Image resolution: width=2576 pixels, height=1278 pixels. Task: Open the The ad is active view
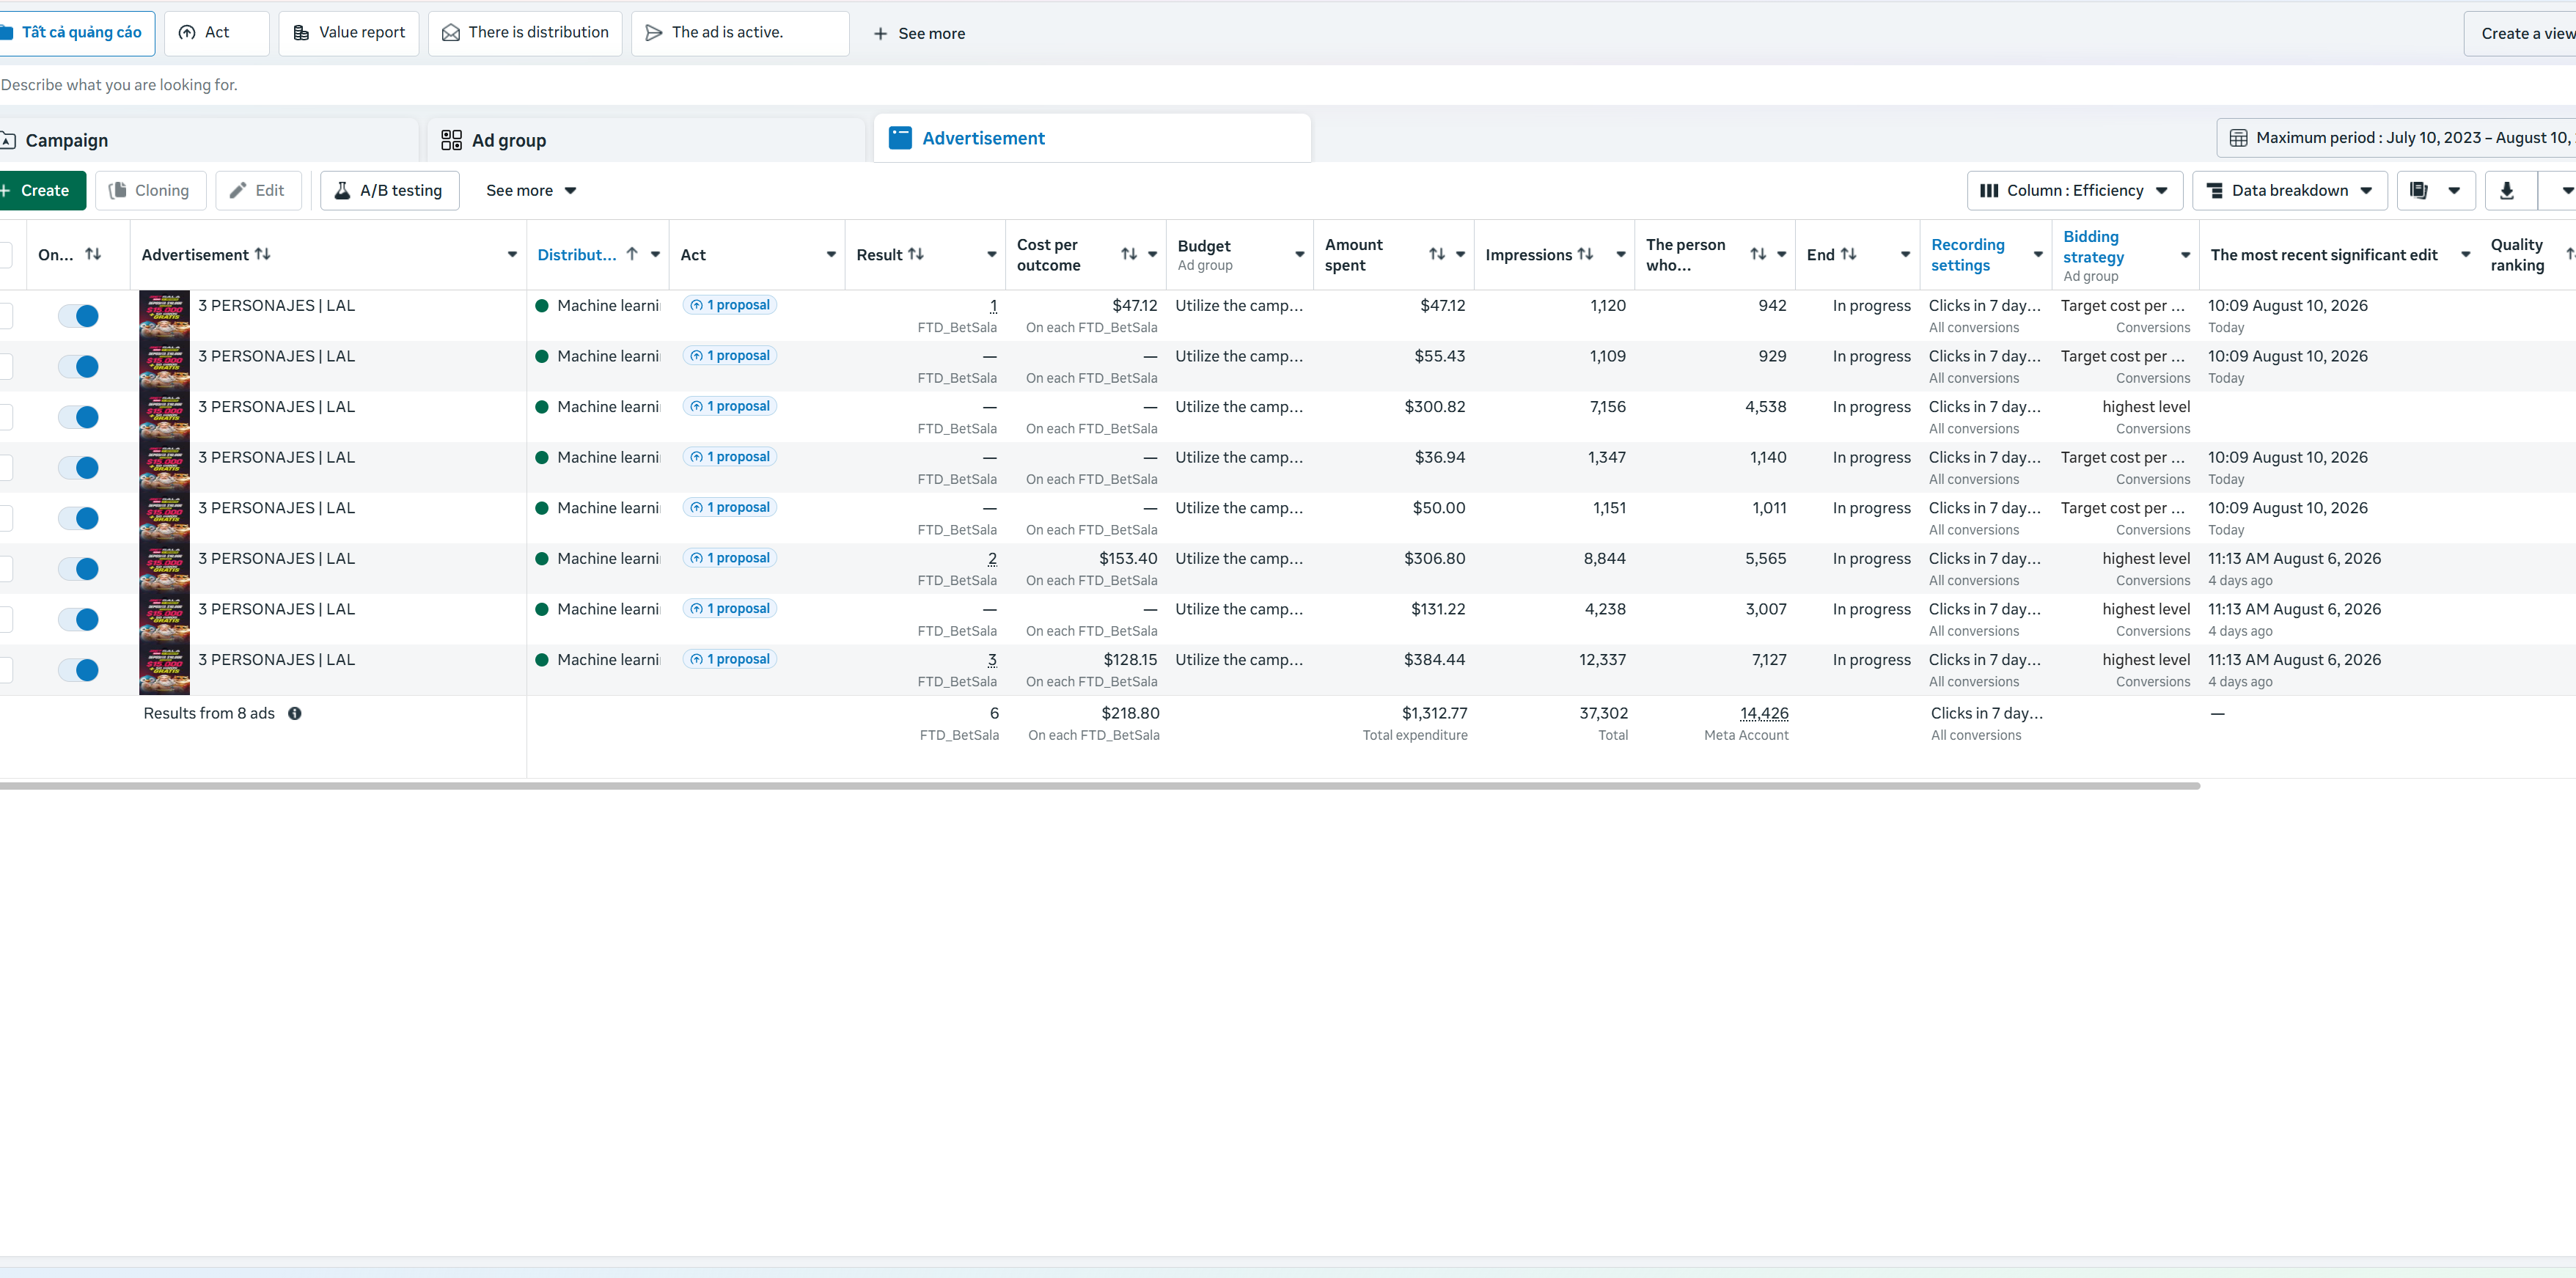tap(740, 33)
